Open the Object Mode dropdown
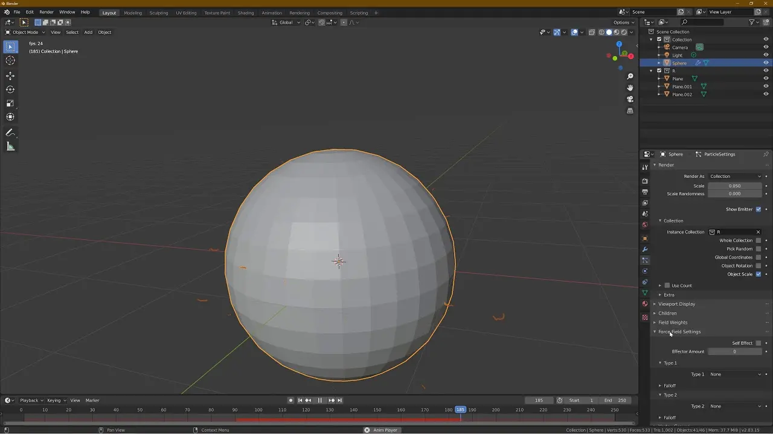This screenshot has height=434, width=773. (25, 32)
